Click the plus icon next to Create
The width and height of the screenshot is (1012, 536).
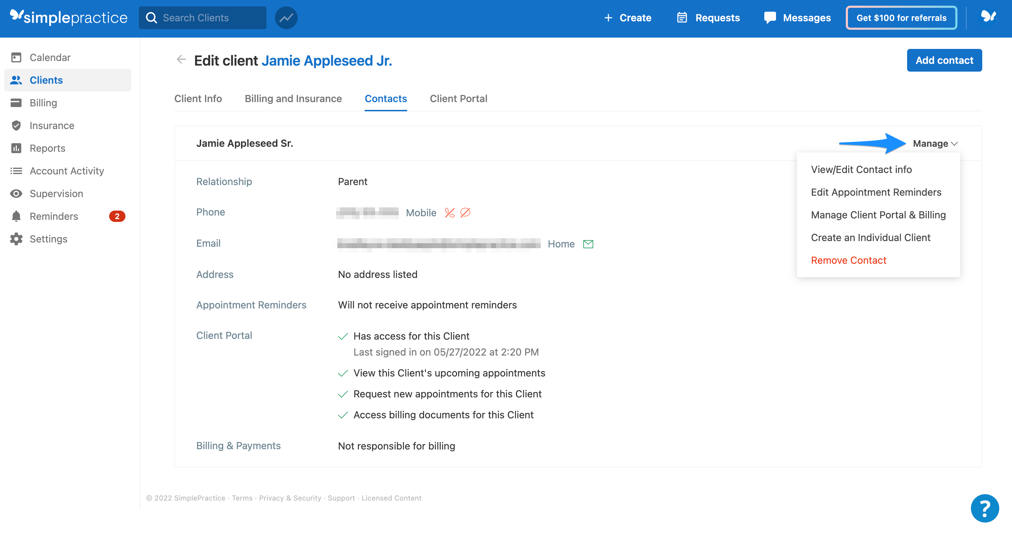pyautogui.click(x=608, y=18)
